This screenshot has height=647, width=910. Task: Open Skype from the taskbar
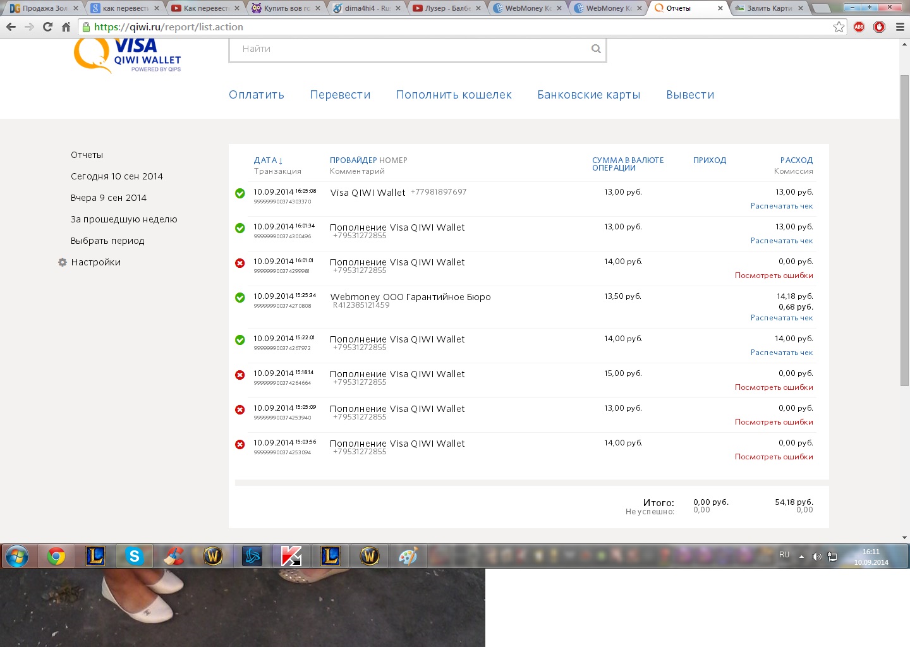(134, 557)
